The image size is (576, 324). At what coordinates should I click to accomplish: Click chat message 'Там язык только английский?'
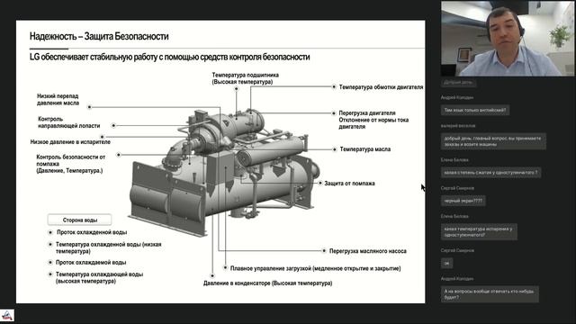[x=475, y=110]
